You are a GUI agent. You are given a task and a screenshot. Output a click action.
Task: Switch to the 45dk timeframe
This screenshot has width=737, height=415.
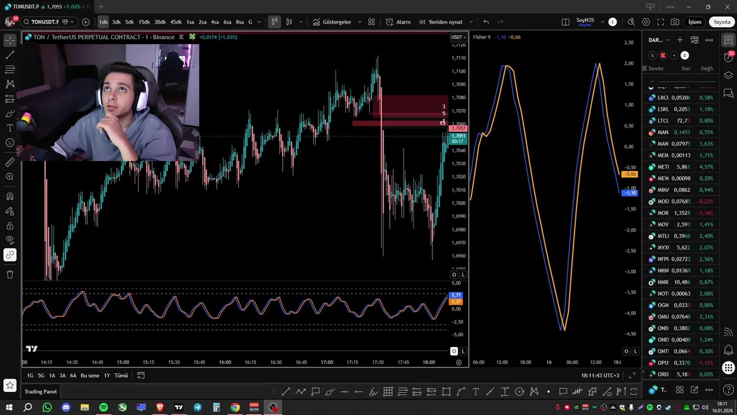coord(176,22)
